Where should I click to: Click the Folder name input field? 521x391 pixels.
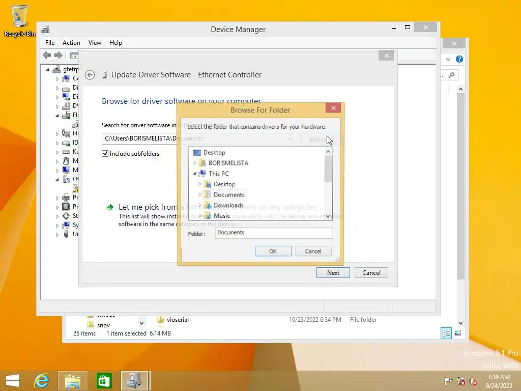(273, 233)
